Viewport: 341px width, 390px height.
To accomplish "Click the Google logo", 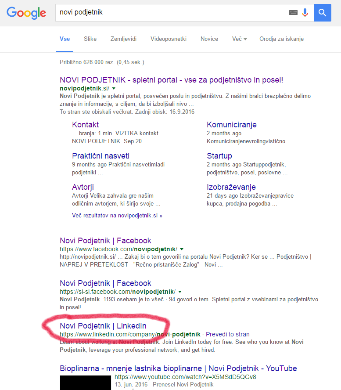I will click(26, 13).
